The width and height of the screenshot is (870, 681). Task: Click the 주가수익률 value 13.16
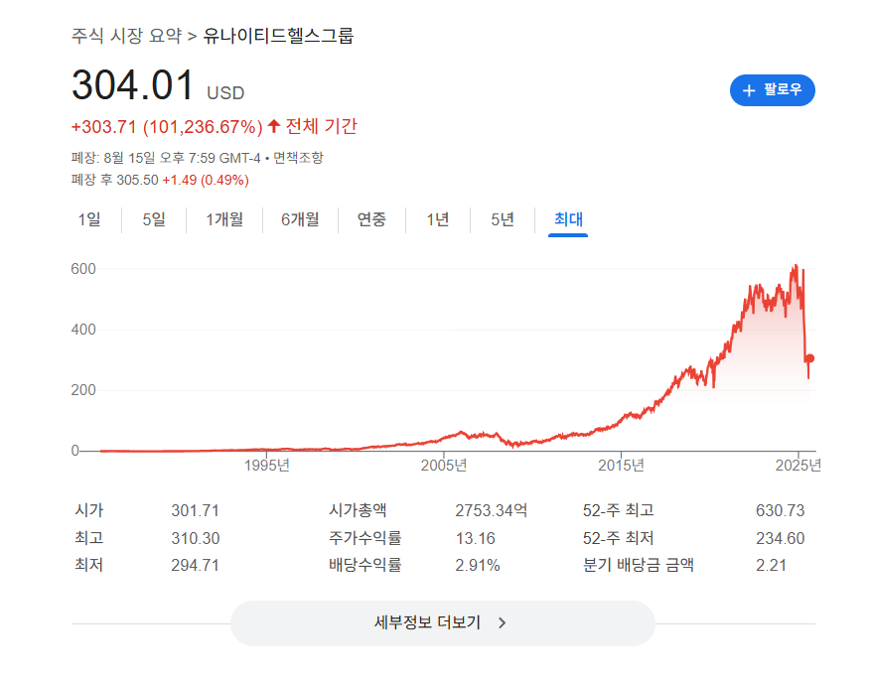475,538
